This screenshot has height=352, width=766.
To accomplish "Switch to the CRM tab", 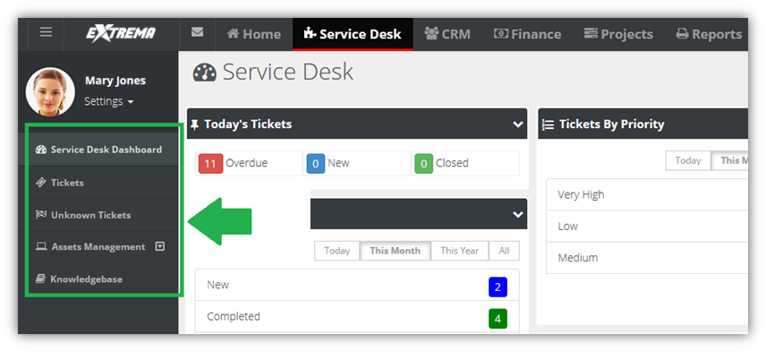I will click(x=447, y=34).
